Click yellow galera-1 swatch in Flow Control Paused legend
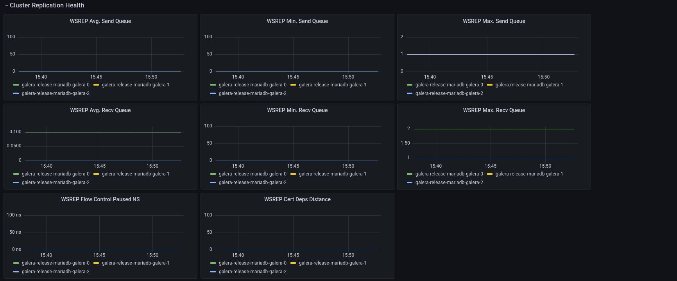Image resolution: width=677 pixels, height=281 pixels. point(96,263)
